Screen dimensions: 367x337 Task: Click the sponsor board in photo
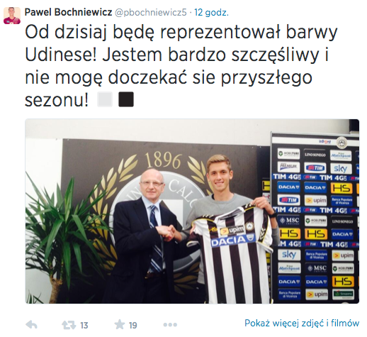(315, 218)
